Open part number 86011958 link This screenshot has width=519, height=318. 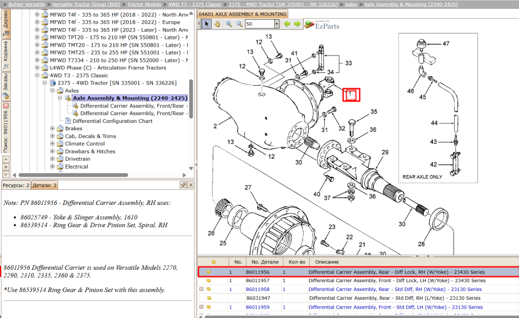pyautogui.click(x=257, y=289)
